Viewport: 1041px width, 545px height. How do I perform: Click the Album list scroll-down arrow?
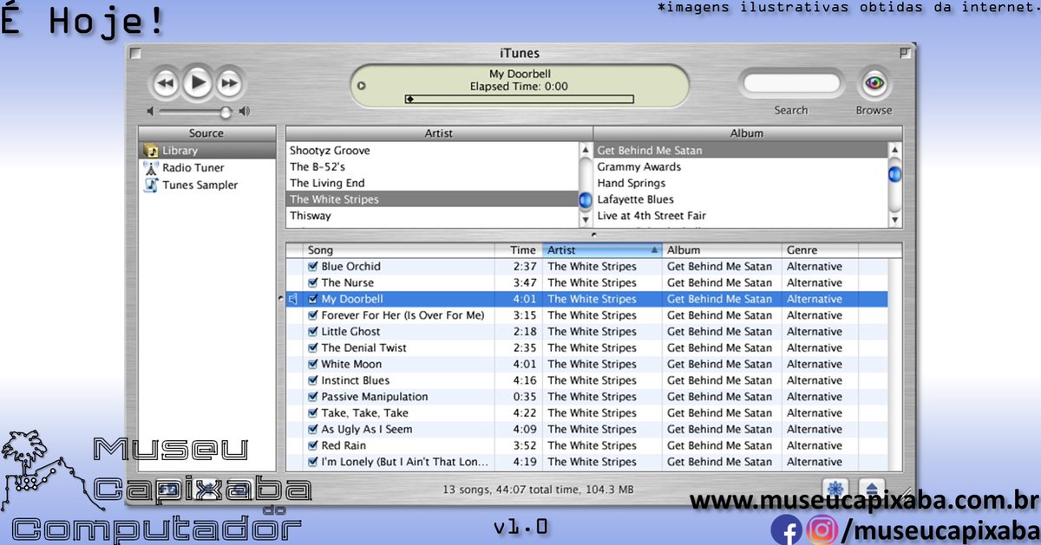(x=895, y=220)
